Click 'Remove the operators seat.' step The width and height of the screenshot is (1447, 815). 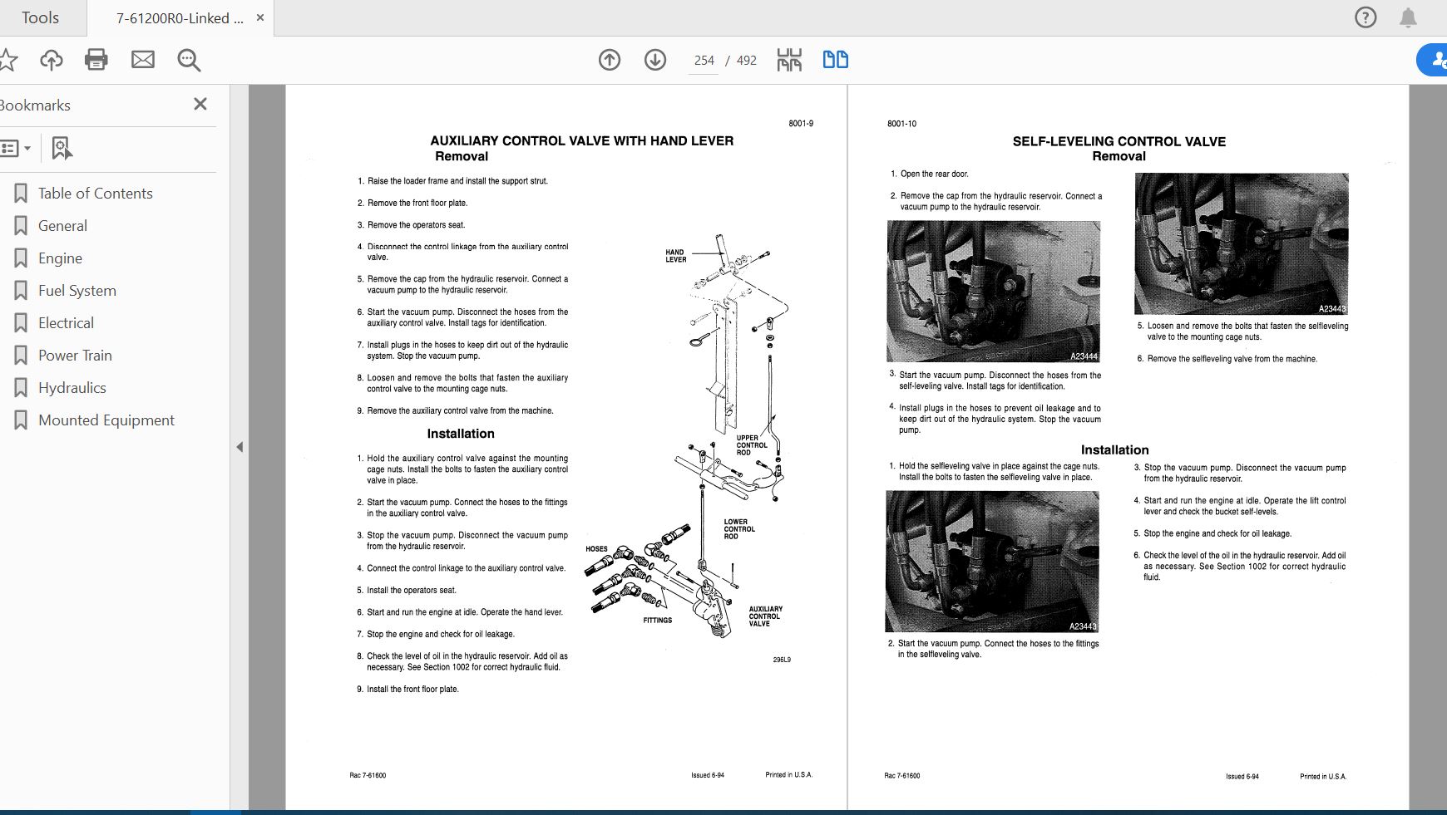click(412, 225)
